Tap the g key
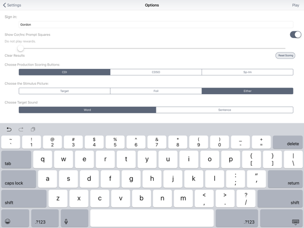This screenshot has width=304, height=228. point(131,179)
